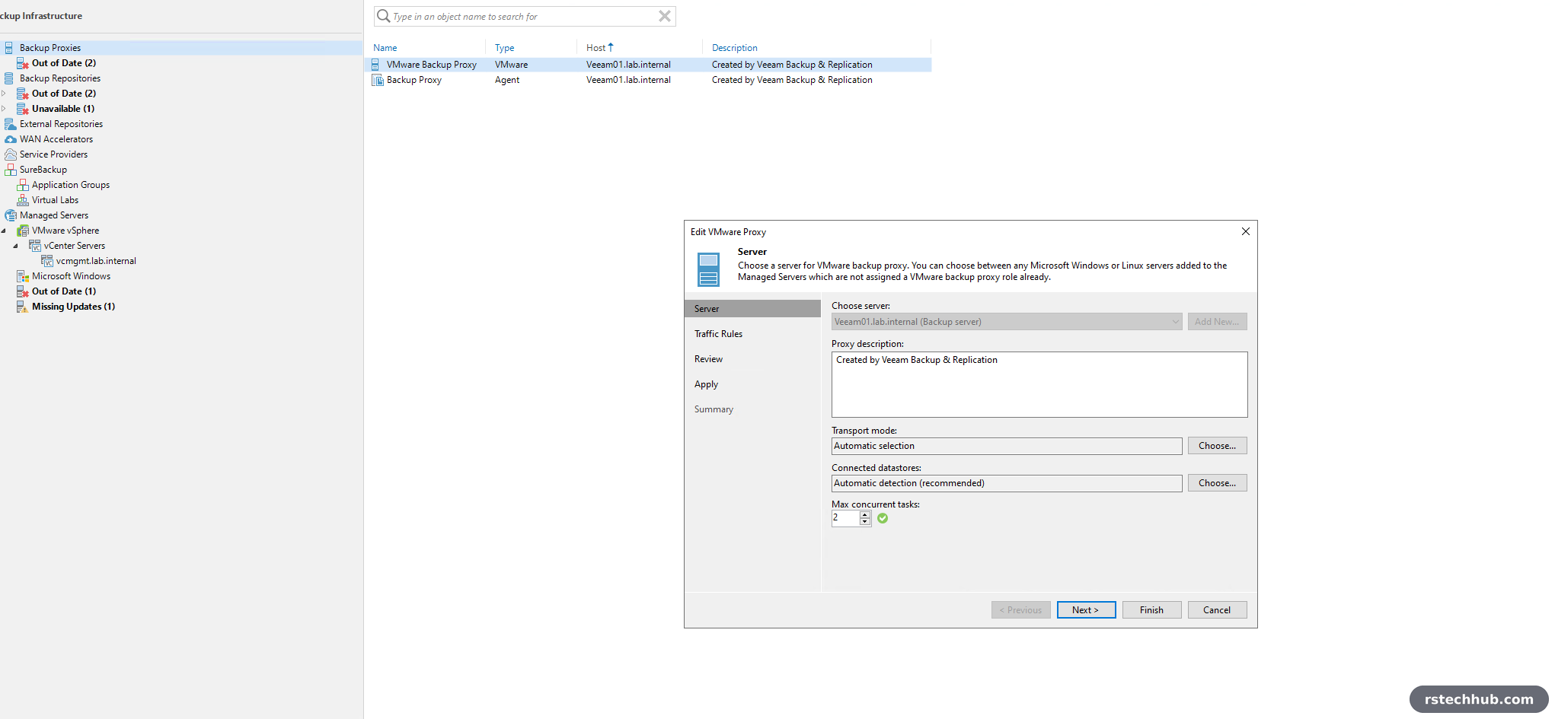Click Out of Date (2) icon under Backup Proxies

click(x=23, y=63)
